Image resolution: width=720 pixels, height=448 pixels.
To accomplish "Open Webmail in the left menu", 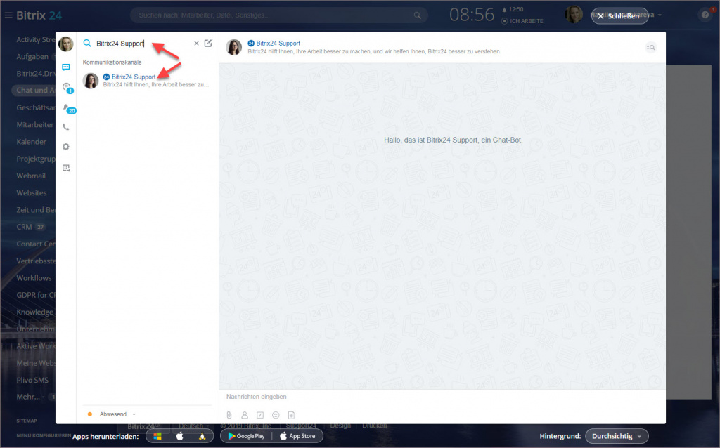I will [x=31, y=176].
